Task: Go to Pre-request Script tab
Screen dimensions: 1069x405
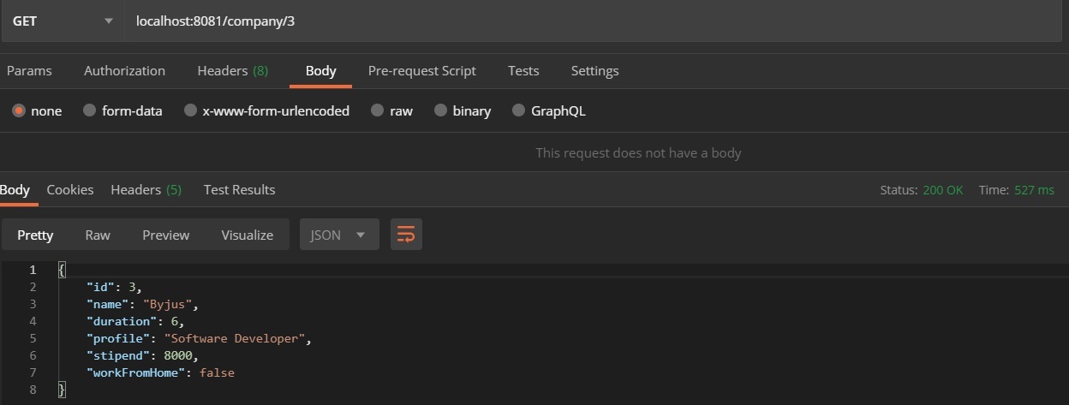Action: click(x=421, y=71)
